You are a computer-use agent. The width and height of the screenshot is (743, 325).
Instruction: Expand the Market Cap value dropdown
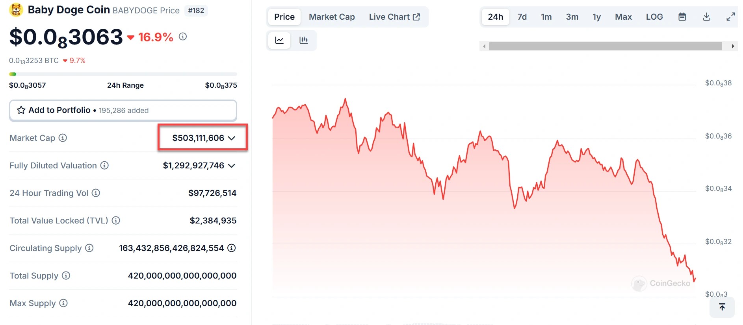click(x=232, y=138)
